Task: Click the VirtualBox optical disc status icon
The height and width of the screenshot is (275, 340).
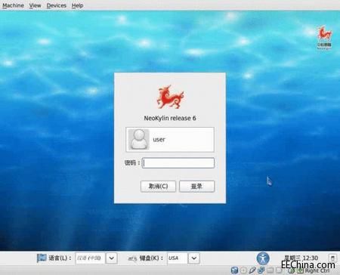Action: click(243, 270)
